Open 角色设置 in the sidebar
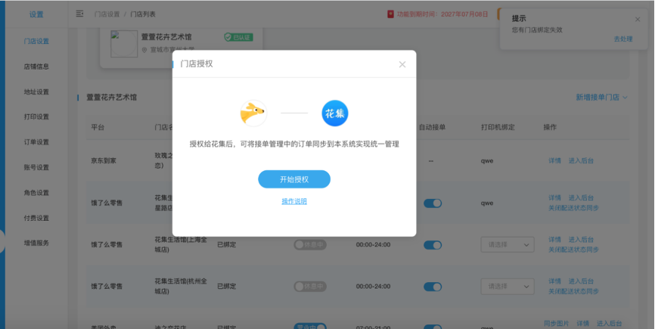Viewport: 655px width, 329px height. pos(36,192)
